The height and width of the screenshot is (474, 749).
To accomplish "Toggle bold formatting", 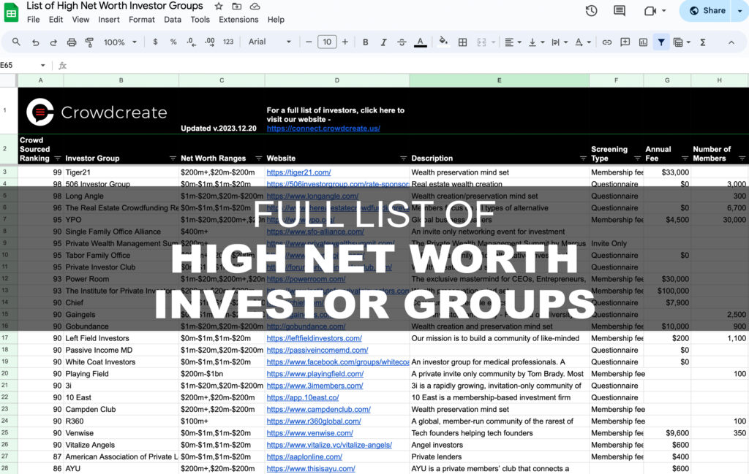I will click(x=365, y=42).
